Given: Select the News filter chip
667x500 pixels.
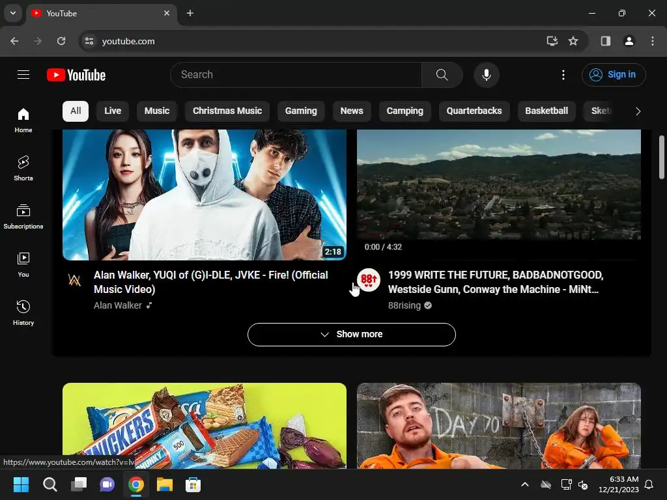Looking at the screenshot, I should pos(352,111).
